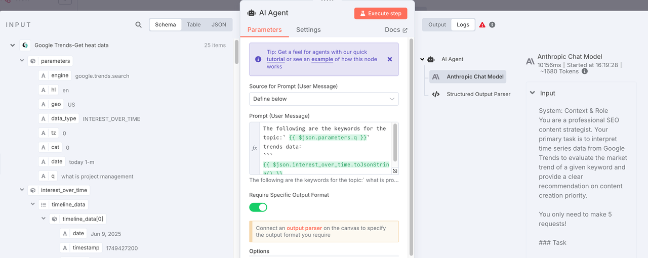This screenshot has width=648, height=258.
Task: Click the fx expression icon beside prompt
Action: 255,148
